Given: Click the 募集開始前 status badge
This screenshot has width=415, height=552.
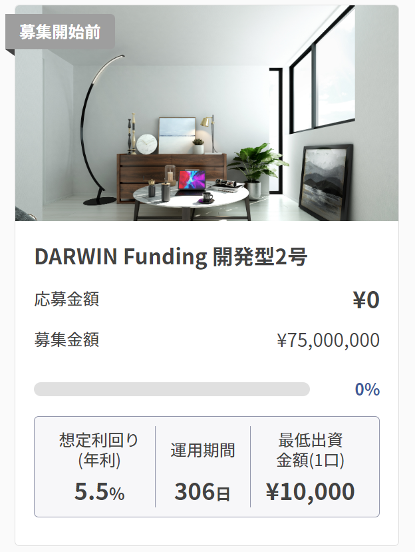Looking at the screenshot, I should point(60,32).
